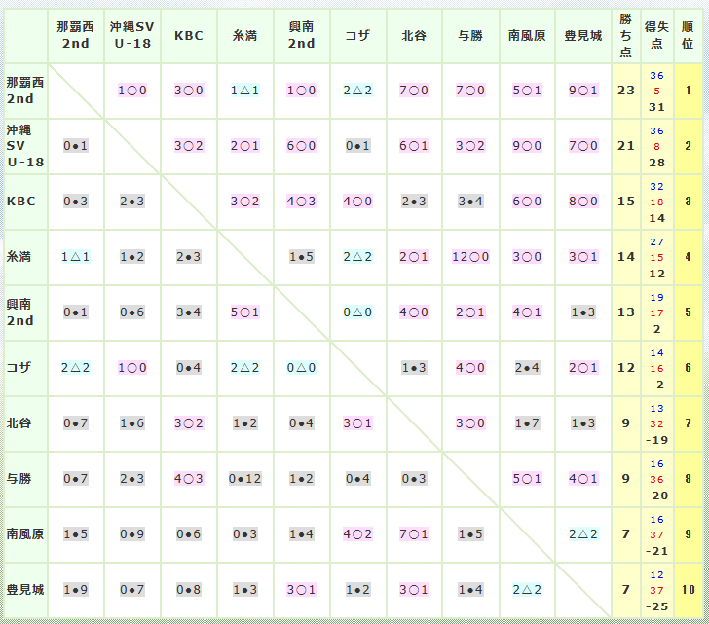The image size is (709, 624).
Task: Click 5○1 result in 興南2nd row
Action: click(245, 312)
